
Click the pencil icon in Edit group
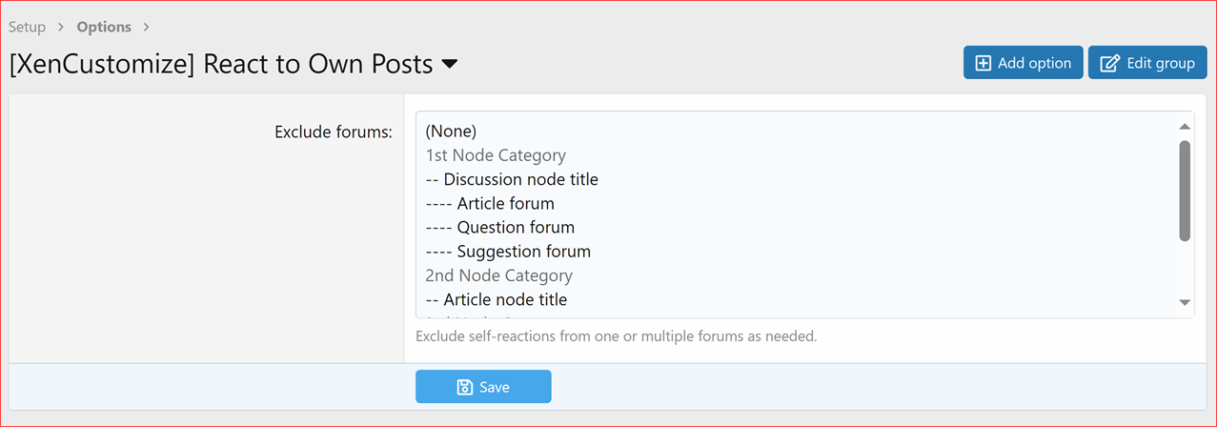[1109, 63]
